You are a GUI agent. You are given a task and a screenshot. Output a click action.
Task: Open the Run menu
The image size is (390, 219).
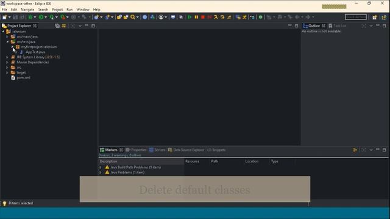tap(69, 10)
